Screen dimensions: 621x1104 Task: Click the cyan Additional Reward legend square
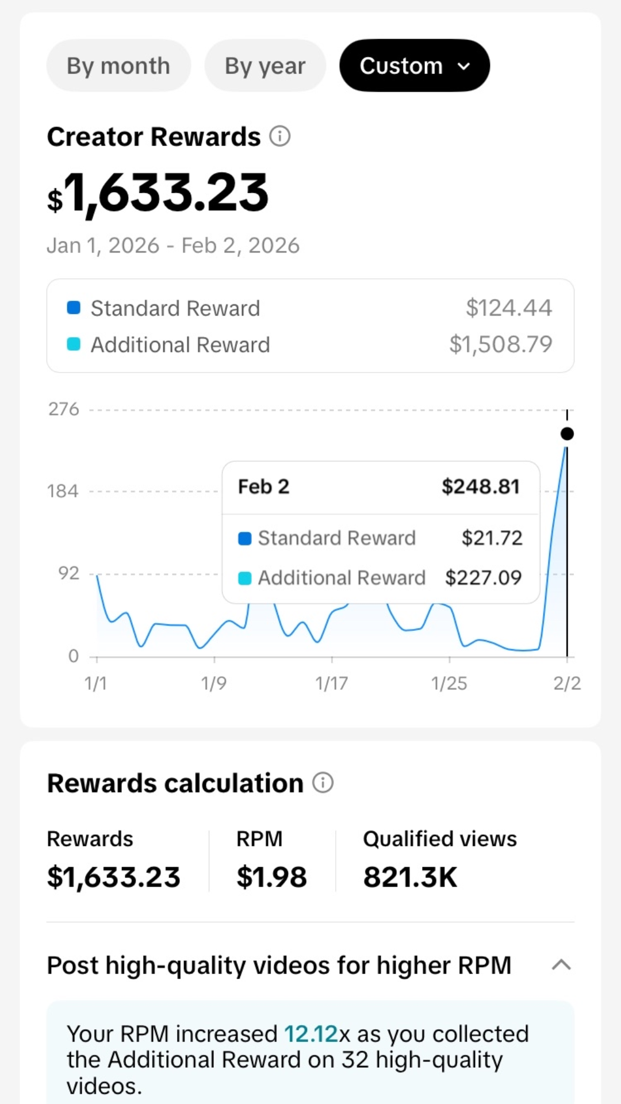point(74,344)
